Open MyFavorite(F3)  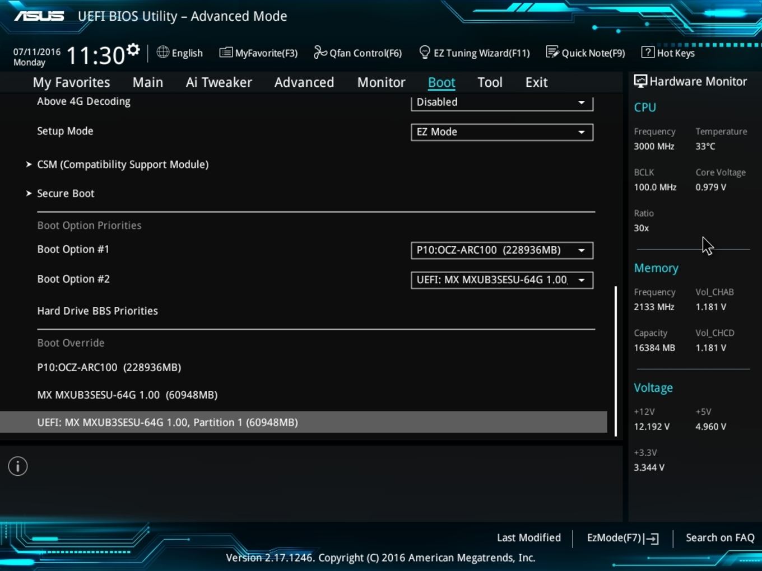click(x=258, y=53)
